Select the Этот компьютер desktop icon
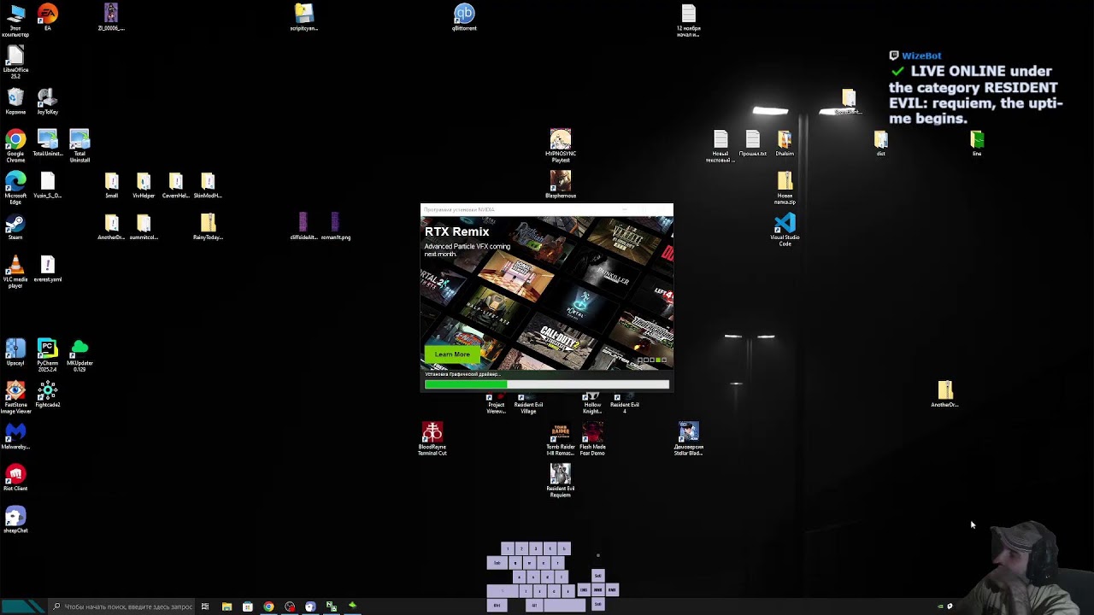The width and height of the screenshot is (1094, 615). (15, 20)
